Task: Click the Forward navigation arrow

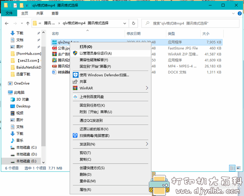Action: point(15,23)
